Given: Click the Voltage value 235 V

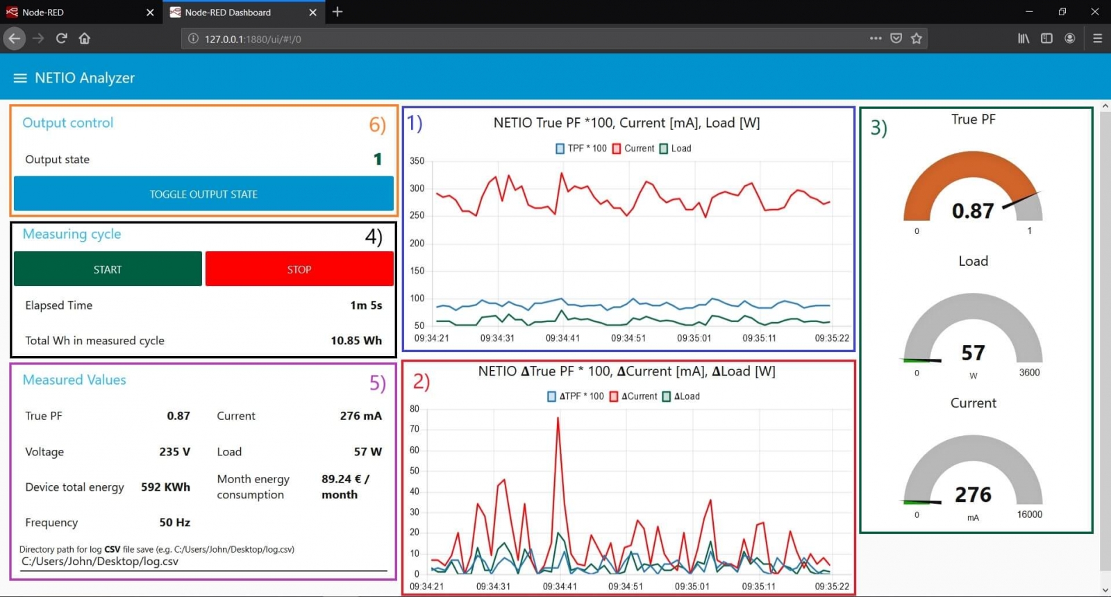Looking at the screenshot, I should tap(174, 452).
